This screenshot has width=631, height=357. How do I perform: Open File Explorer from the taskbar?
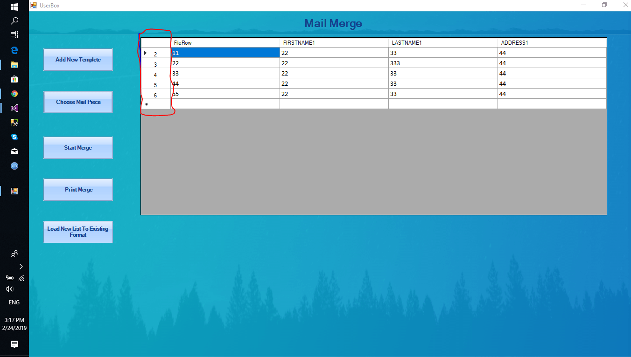tap(14, 65)
